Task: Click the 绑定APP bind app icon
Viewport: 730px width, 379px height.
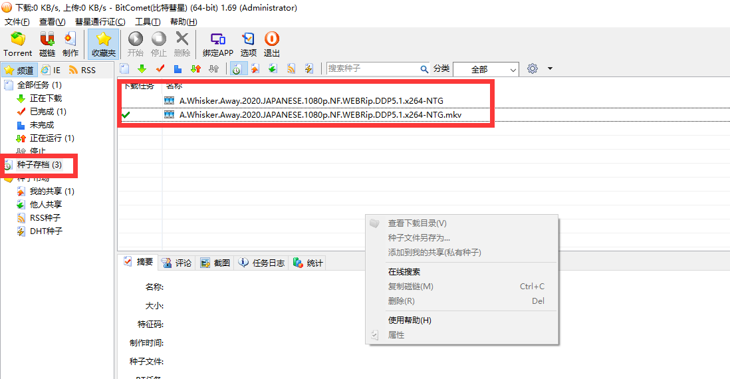Action: pyautogui.click(x=218, y=45)
